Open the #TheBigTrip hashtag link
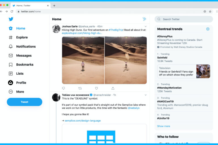Screen dimensions: 218x145 (x=116, y=30)
